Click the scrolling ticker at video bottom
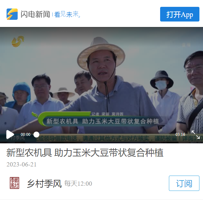 pyautogui.click(x=119, y=139)
